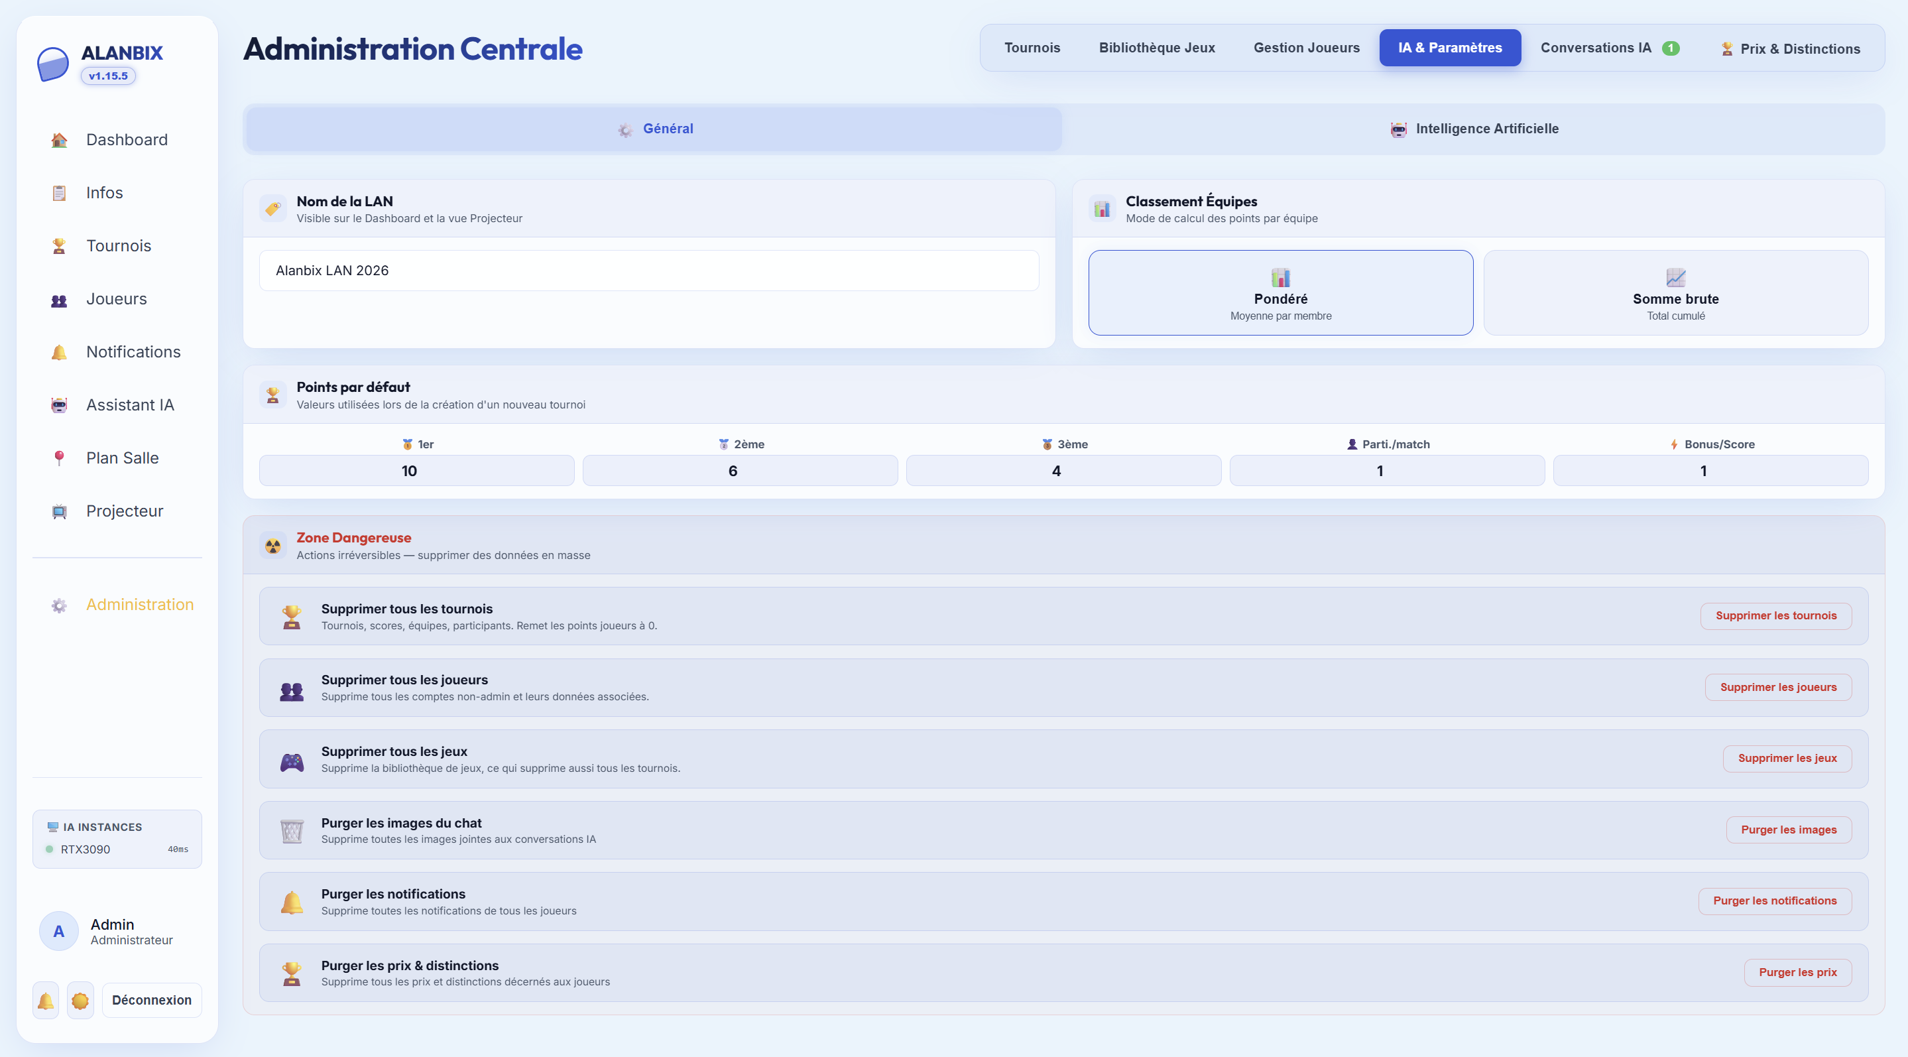Click the Alanbix logo icon

(x=53, y=64)
